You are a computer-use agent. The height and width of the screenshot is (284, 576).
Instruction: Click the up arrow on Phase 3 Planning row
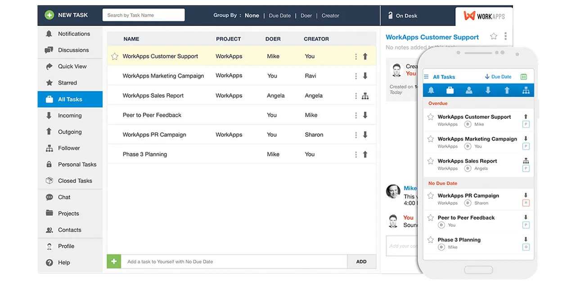[x=365, y=154]
